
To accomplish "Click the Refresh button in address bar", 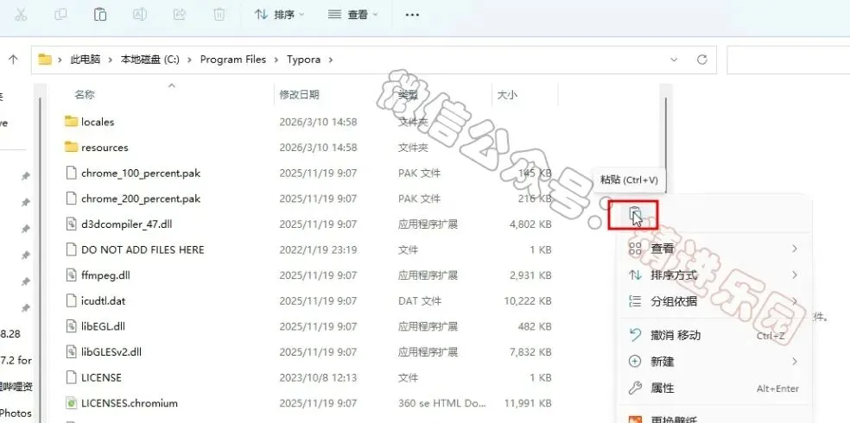I will [x=702, y=60].
